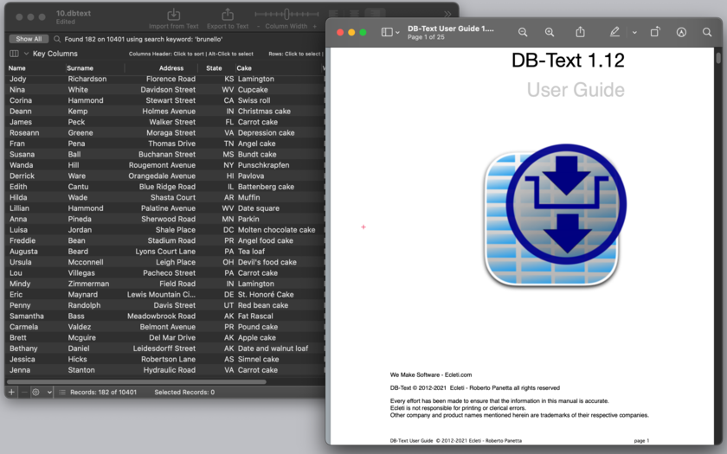The width and height of the screenshot is (727, 454).
Task: Choose right text alignment icon in DB-Text toolbar
Action: pos(375,14)
